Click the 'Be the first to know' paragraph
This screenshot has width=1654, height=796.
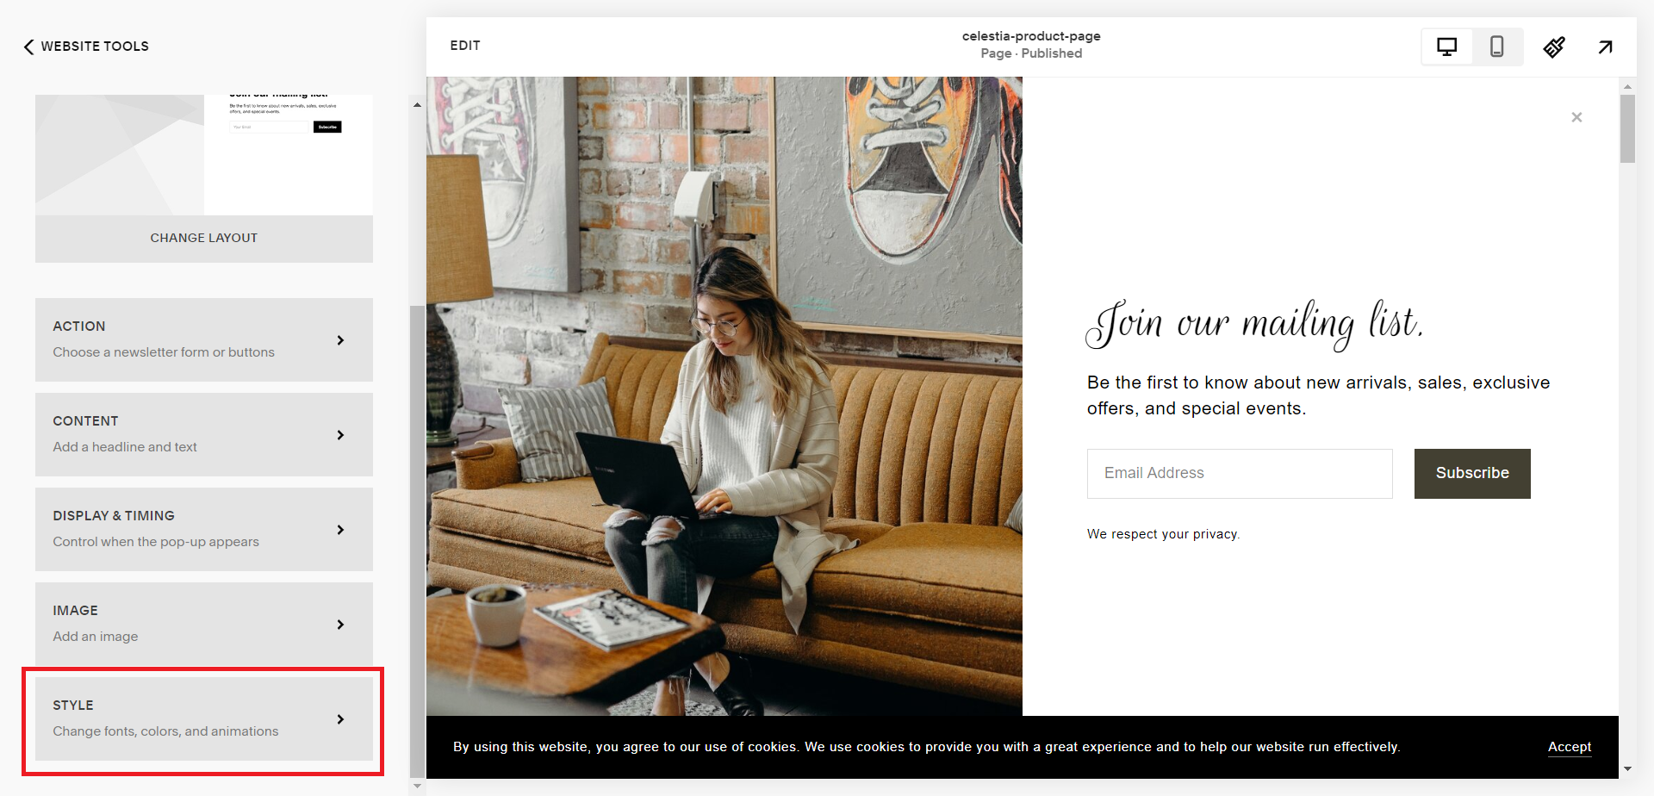(x=1318, y=395)
